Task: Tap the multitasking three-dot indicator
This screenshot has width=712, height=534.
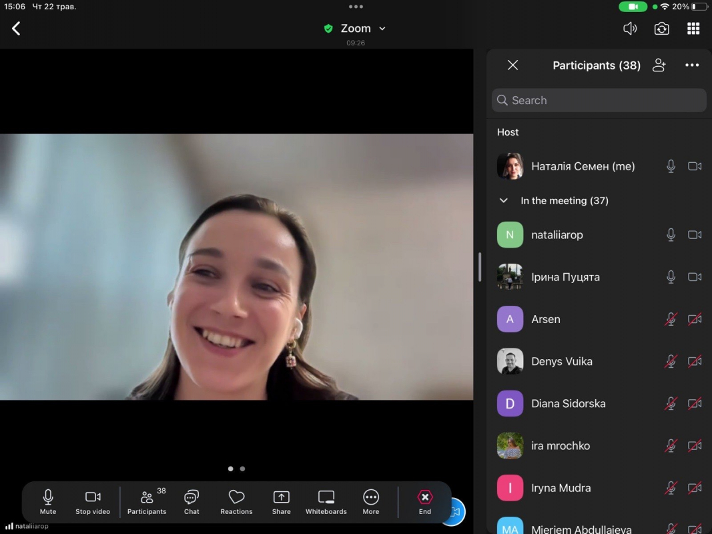Action: (356, 7)
